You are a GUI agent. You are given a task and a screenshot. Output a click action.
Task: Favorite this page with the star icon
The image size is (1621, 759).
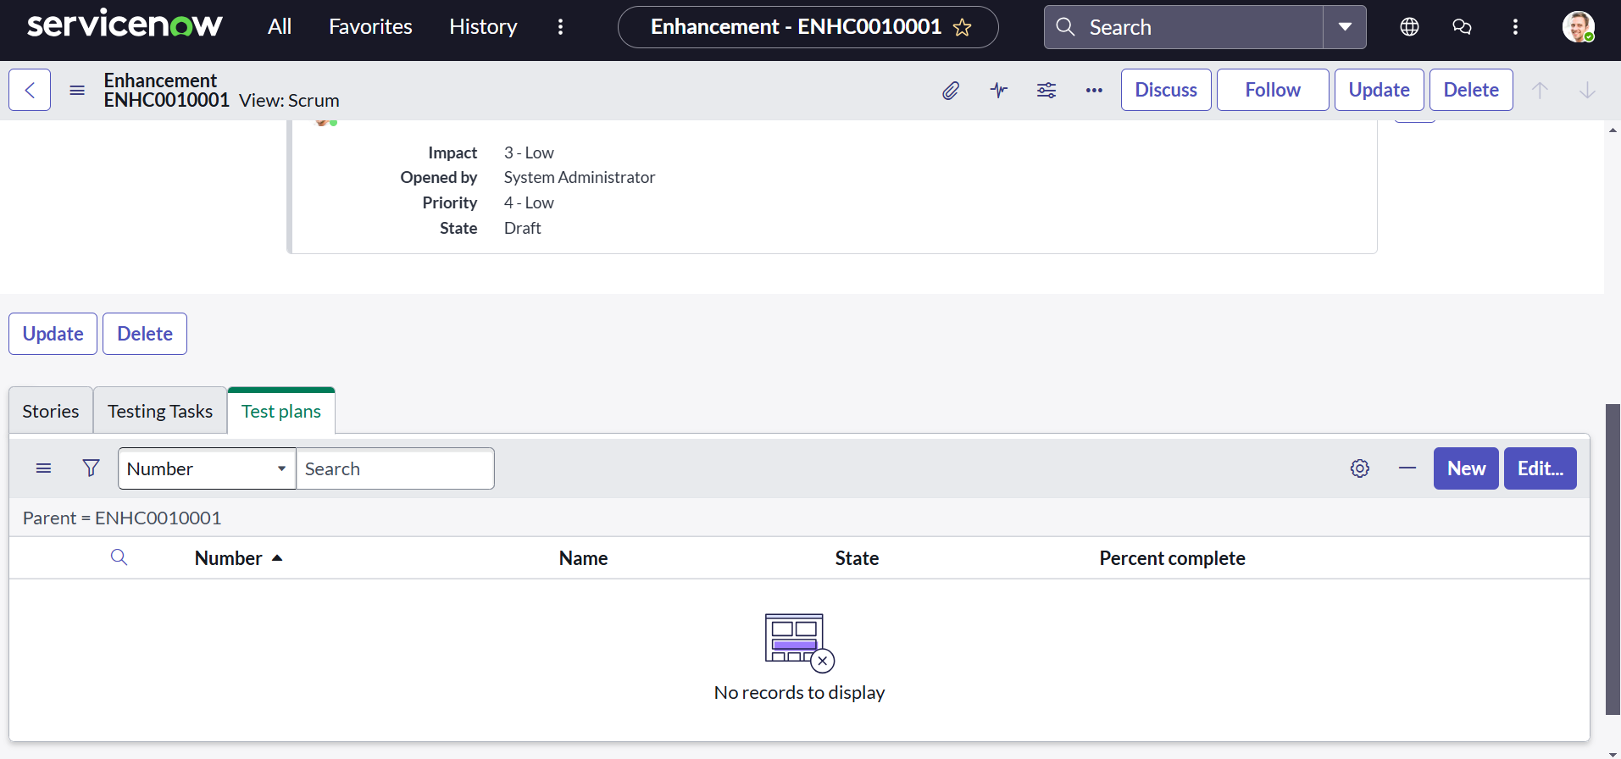point(962,27)
